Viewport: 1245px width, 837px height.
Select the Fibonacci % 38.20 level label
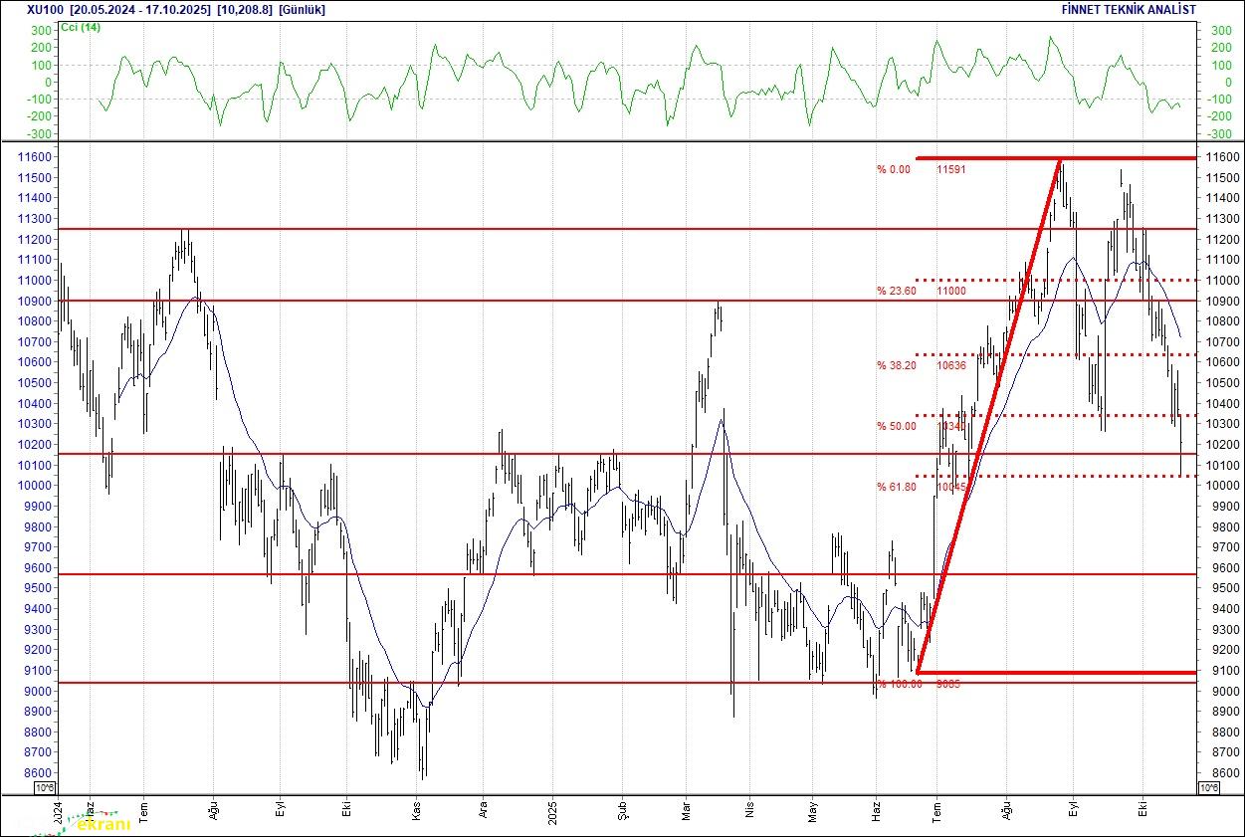tap(896, 365)
